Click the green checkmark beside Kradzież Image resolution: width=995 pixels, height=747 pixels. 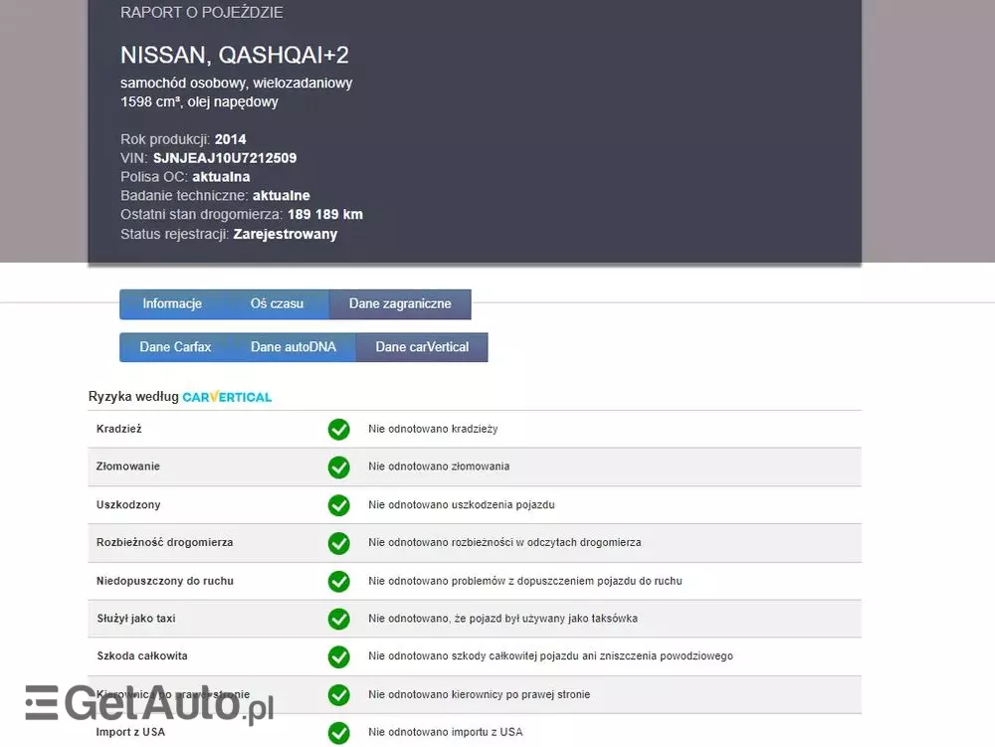tap(338, 429)
